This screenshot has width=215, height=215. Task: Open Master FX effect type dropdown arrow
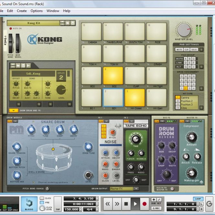pos(188,121)
